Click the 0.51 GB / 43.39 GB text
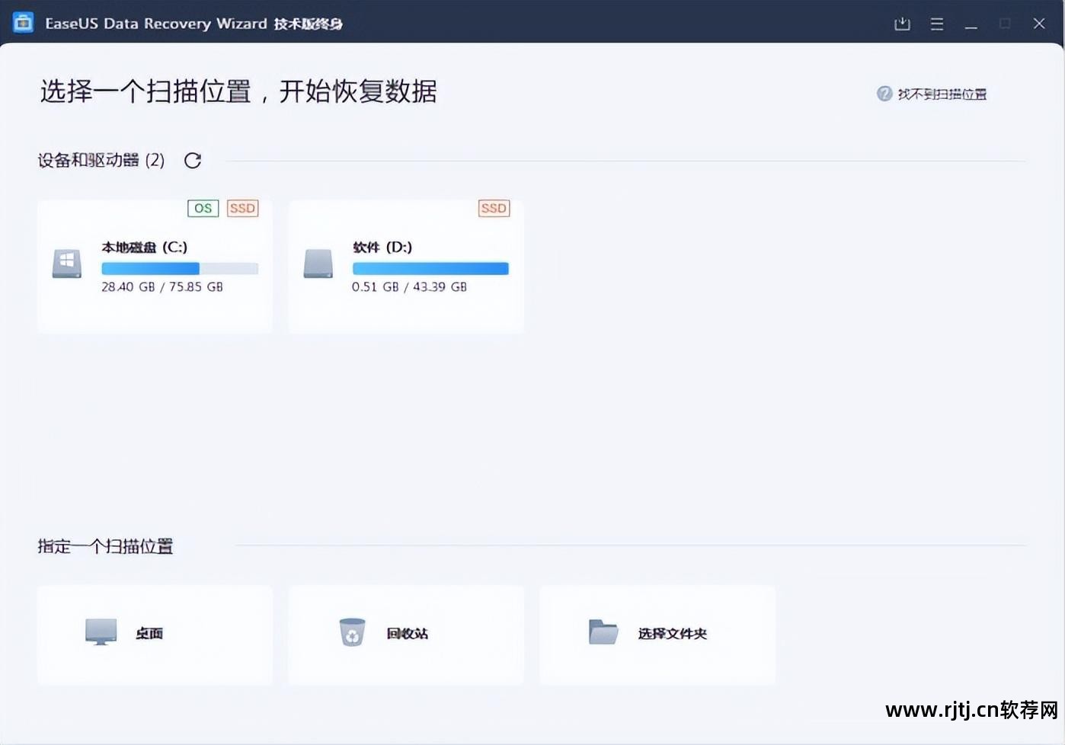Image resolution: width=1065 pixels, height=745 pixels. pyautogui.click(x=409, y=287)
